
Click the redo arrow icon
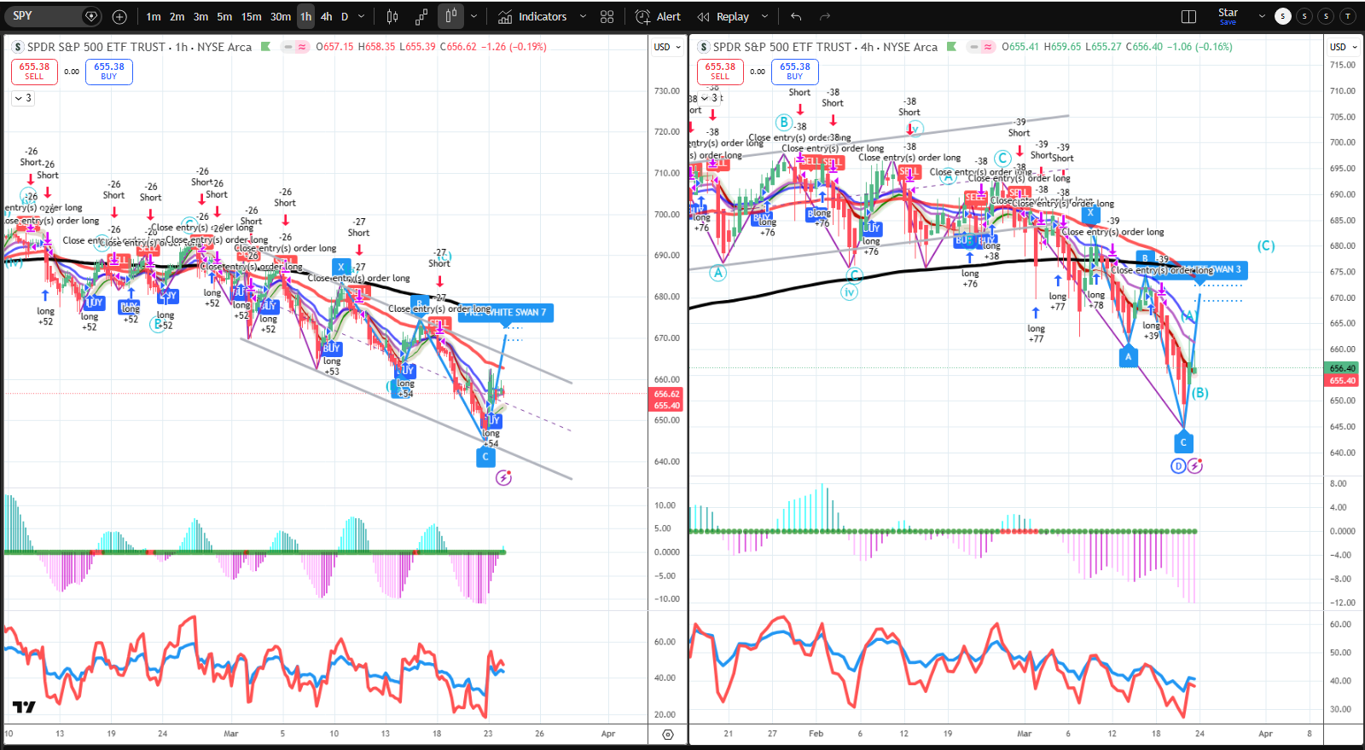[825, 16]
